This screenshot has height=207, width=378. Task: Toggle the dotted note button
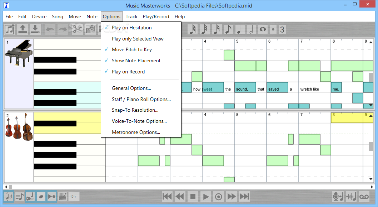pos(273,29)
